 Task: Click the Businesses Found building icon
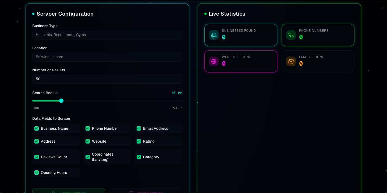214,35
